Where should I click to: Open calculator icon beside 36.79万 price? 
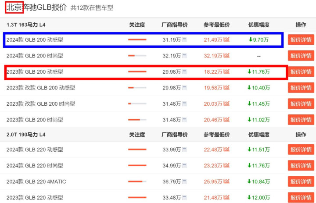point(184,182)
